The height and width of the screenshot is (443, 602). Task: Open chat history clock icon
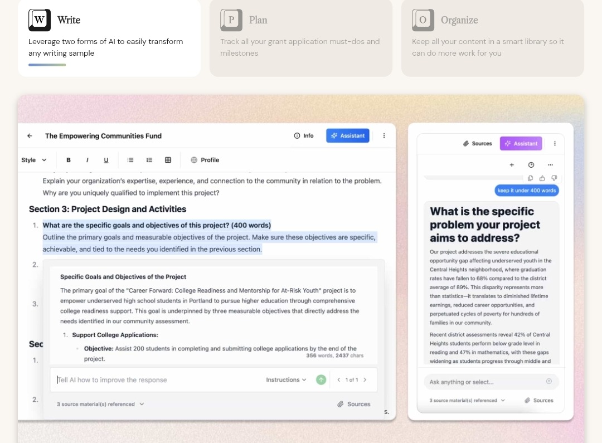[x=531, y=165]
